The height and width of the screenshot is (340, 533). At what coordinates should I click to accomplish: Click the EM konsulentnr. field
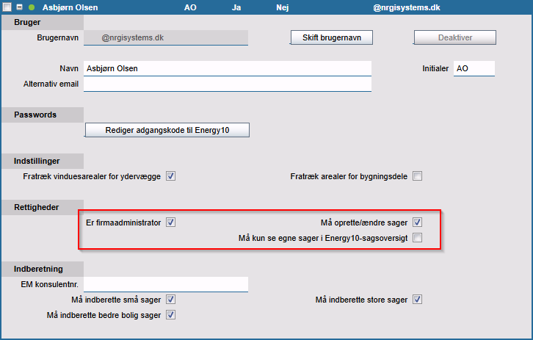[x=166, y=283]
